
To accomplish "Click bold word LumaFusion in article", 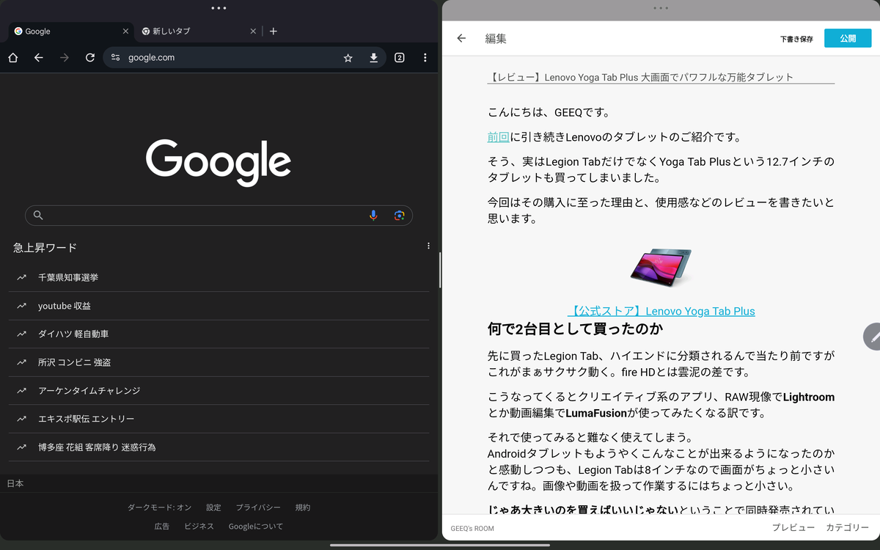I will (597, 414).
